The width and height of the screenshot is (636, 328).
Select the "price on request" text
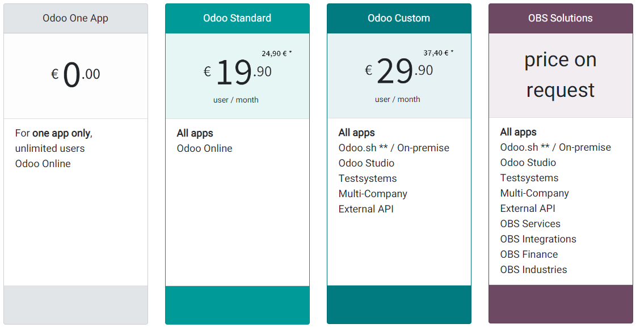[561, 75]
